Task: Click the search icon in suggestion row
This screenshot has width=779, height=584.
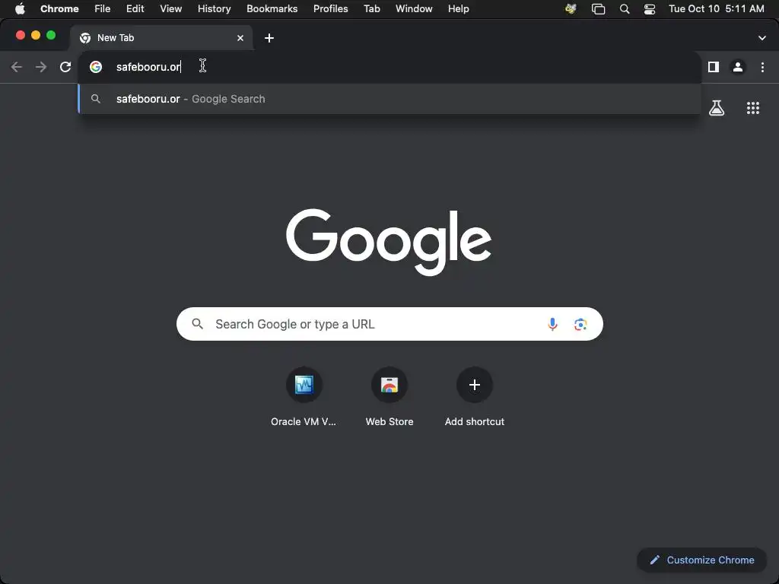Action: point(96,99)
